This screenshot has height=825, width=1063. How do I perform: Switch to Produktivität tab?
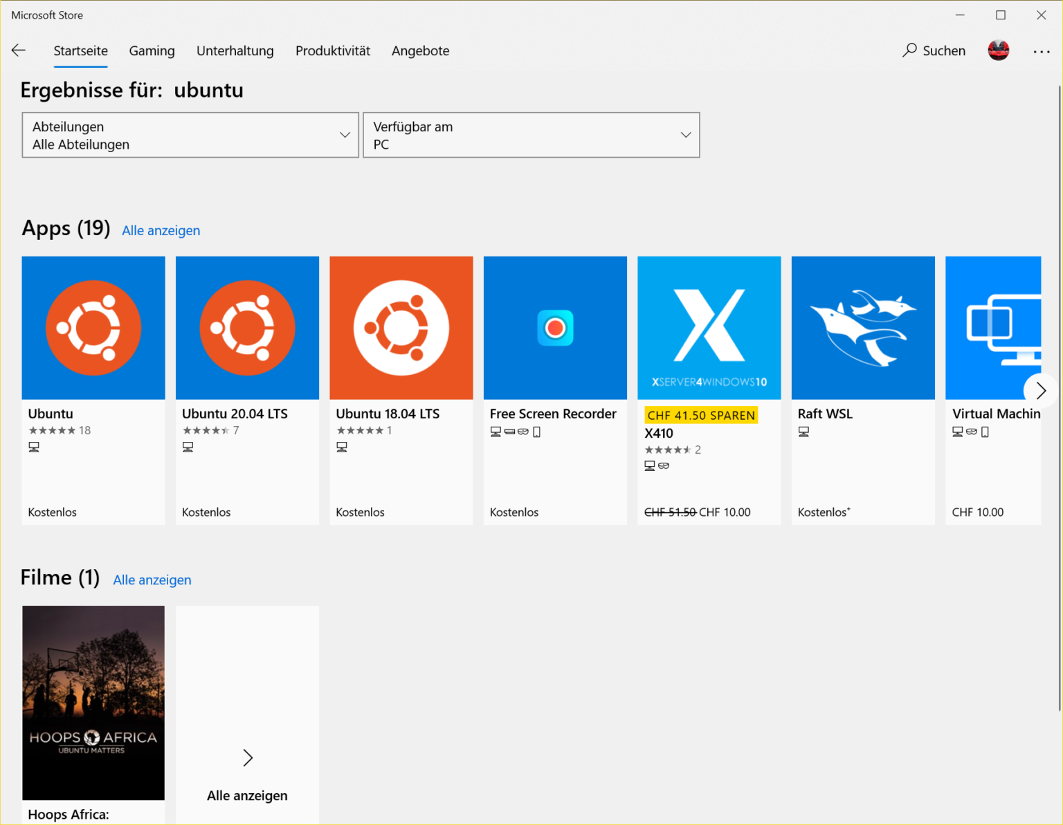point(333,50)
